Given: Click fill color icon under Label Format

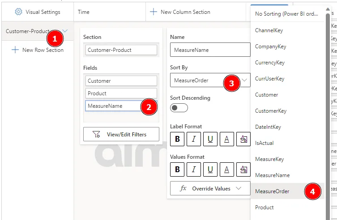Looking at the screenshot, I should 243,139.
